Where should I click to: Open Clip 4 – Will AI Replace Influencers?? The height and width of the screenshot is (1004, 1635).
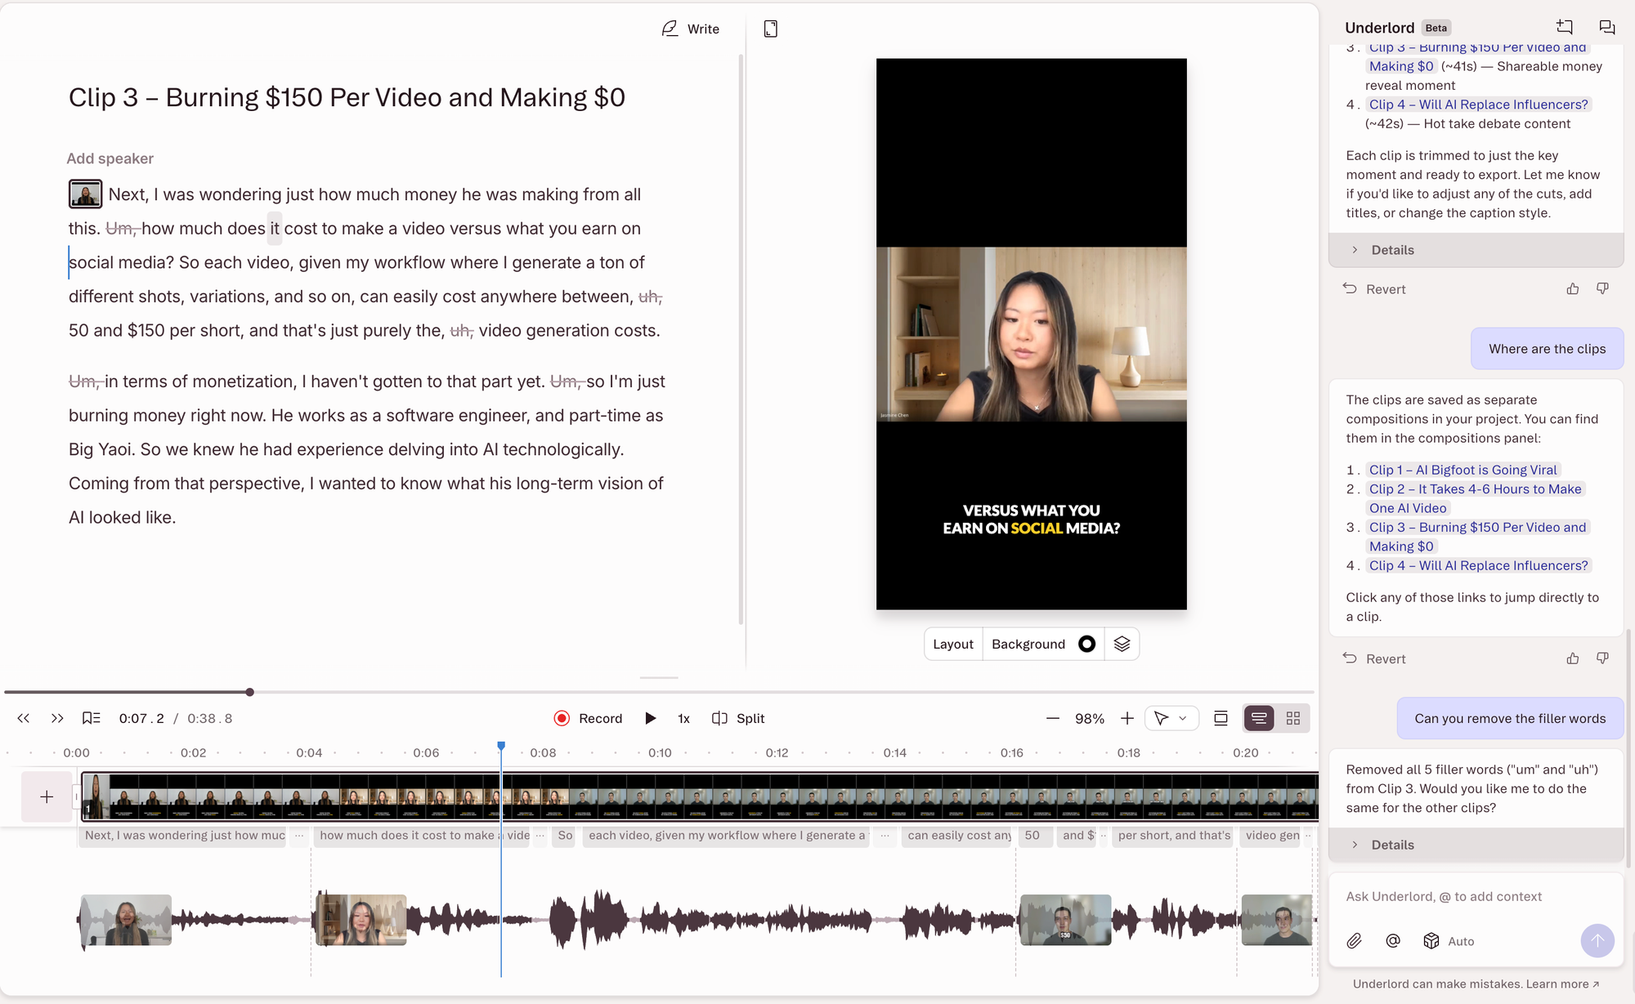pos(1479,565)
